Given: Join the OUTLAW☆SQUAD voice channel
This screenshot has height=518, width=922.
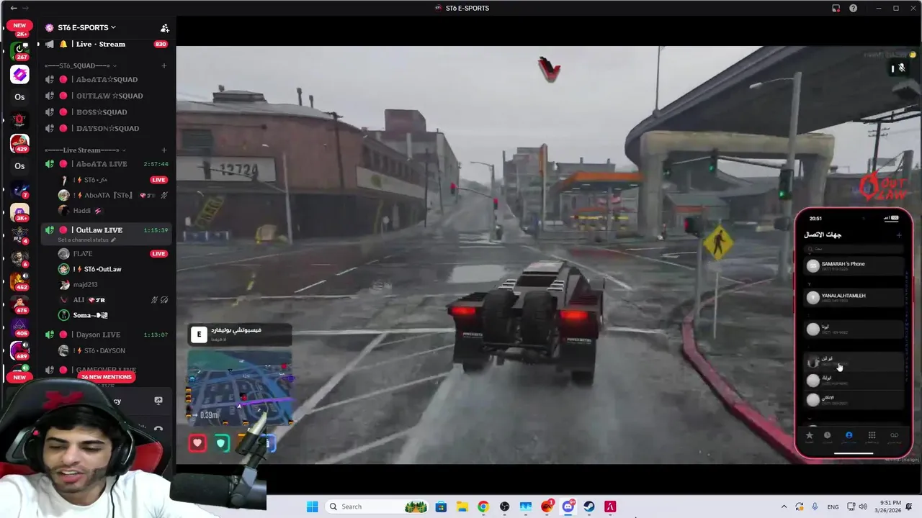Looking at the screenshot, I should (109, 96).
